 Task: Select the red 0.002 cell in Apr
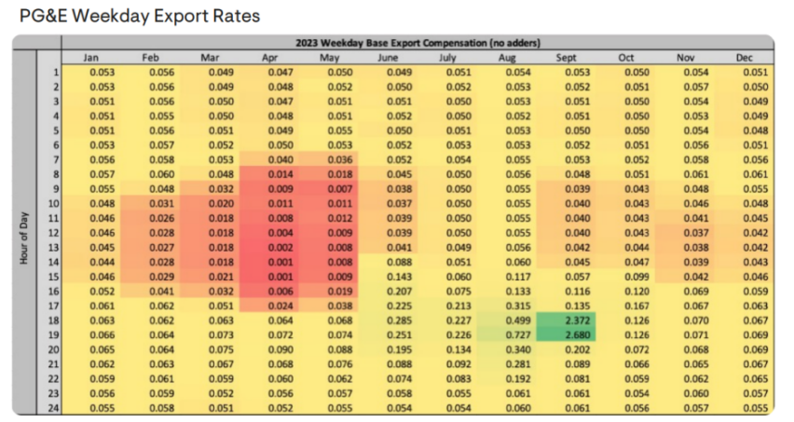pyautogui.click(x=270, y=247)
